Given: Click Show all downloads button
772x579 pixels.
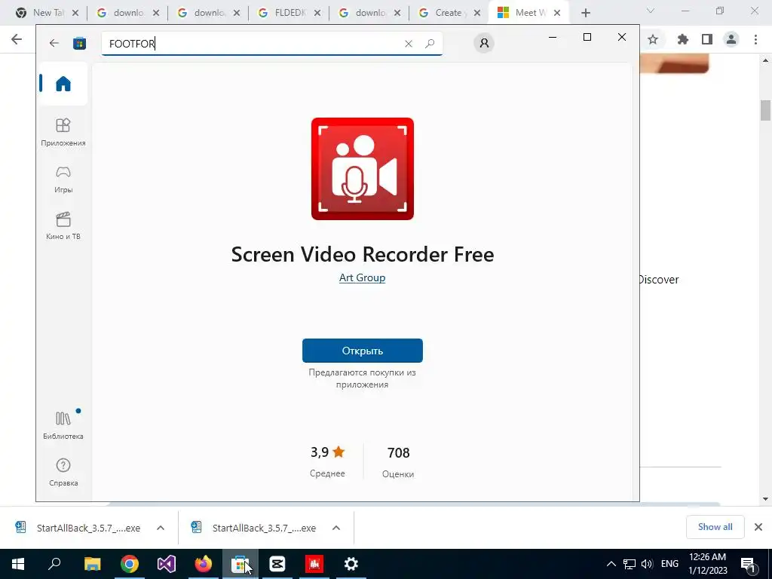Looking at the screenshot, I should tap(715, 527).
